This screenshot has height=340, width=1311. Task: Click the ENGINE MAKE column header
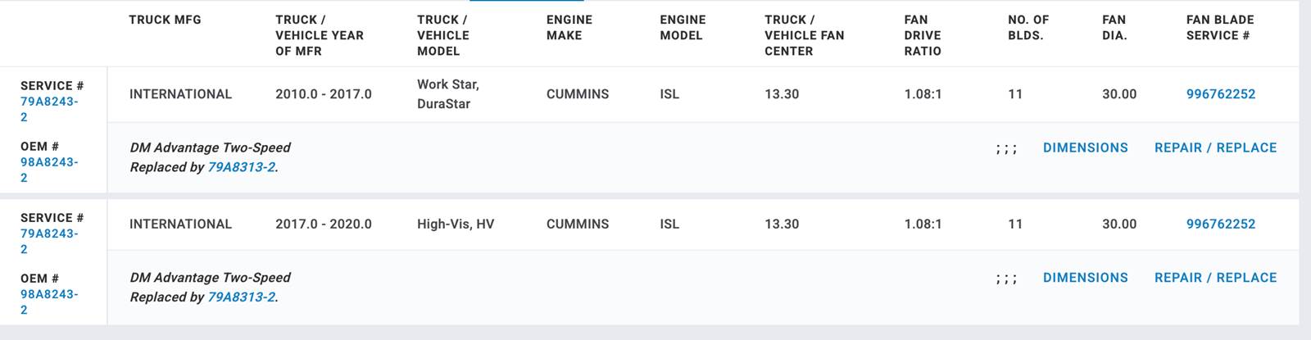pos(569,28)
